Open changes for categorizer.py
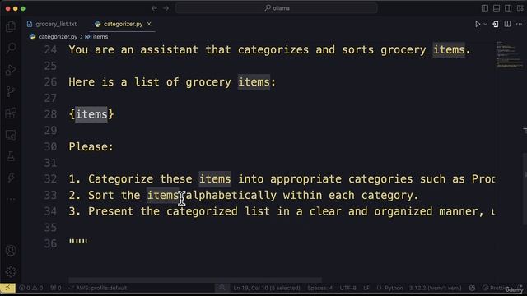527x296 pixels. 496,24
